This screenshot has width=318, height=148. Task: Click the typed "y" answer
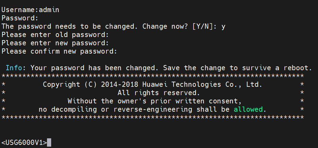[224, 26]
